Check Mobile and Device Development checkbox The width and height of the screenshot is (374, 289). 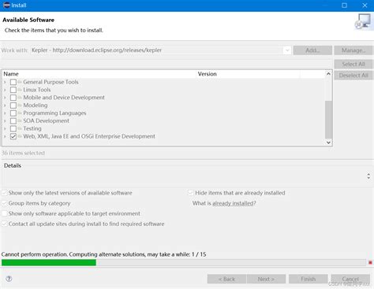click(x=13, y=98)
